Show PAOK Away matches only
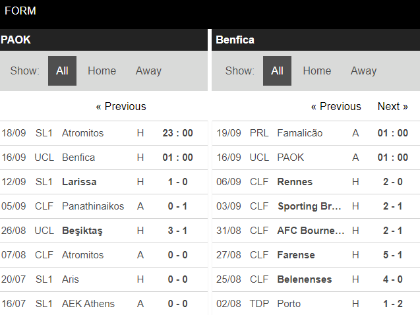 pos(148,71)
